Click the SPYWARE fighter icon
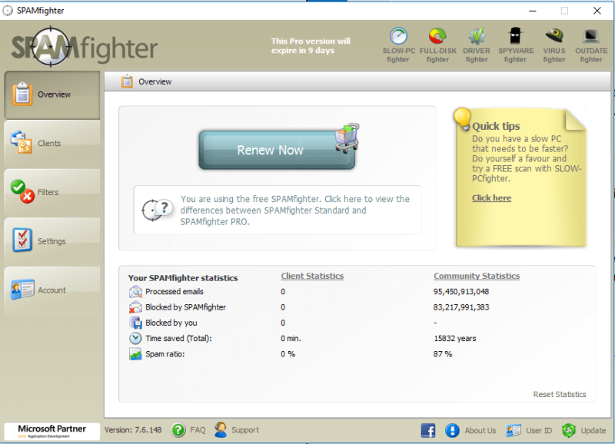This screenshot has width=615, height=444. click(515, 36)
